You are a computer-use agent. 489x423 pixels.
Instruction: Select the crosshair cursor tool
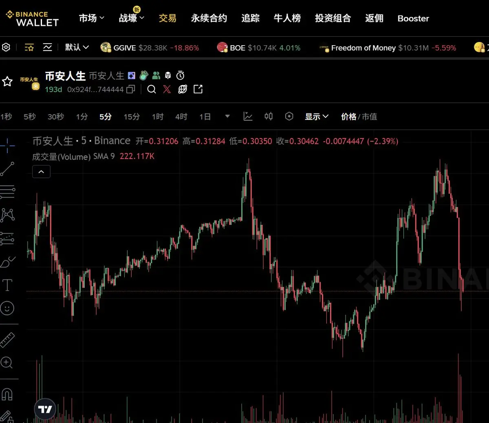(x=7, y=145)
